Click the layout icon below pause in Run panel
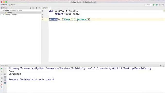The width and height of the screenshot is (165, 93). coord(2,78)
